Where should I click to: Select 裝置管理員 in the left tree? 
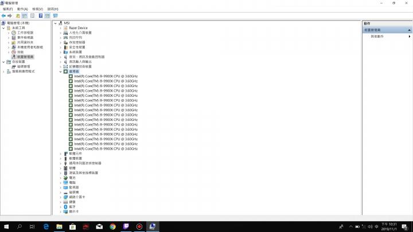click(x=25, y=57)
